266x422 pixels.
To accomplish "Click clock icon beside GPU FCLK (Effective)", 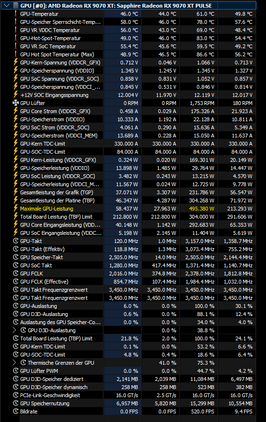I will coord(16,282).
